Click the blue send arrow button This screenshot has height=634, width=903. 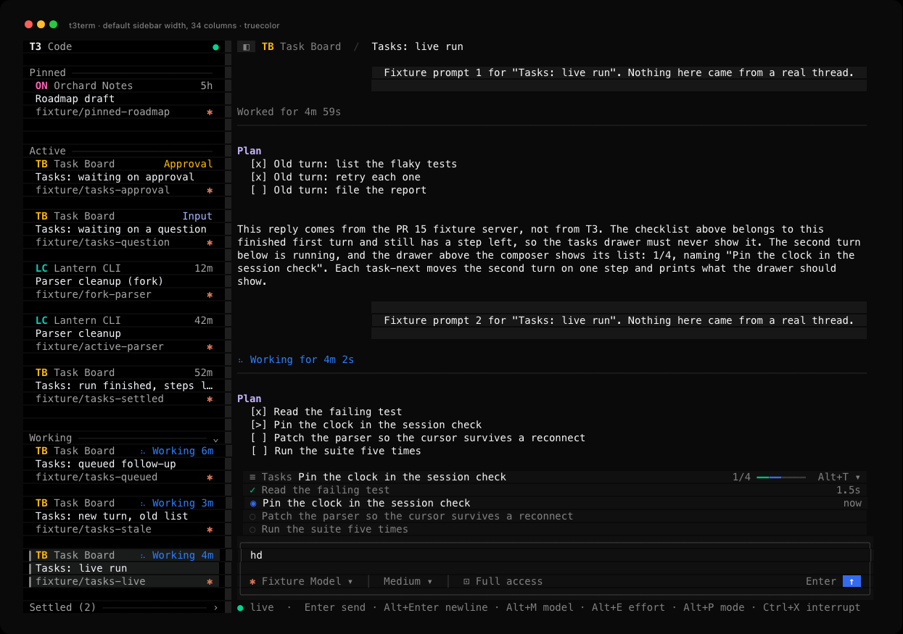(x=852, y=581)
